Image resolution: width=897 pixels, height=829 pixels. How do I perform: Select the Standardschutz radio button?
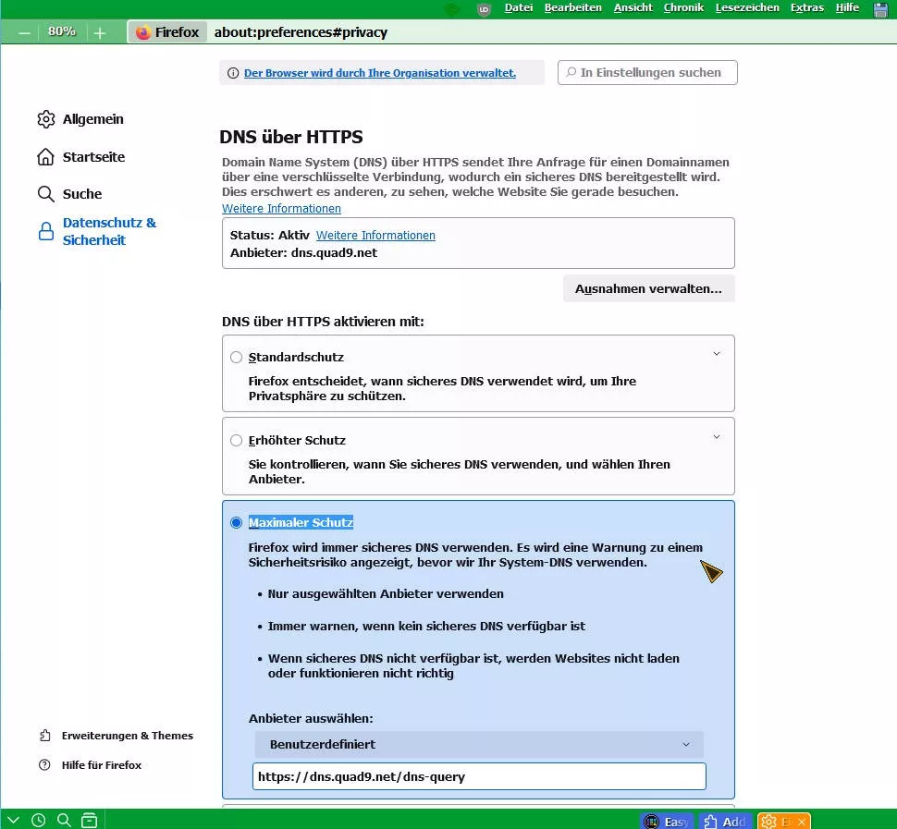(236, 358)
